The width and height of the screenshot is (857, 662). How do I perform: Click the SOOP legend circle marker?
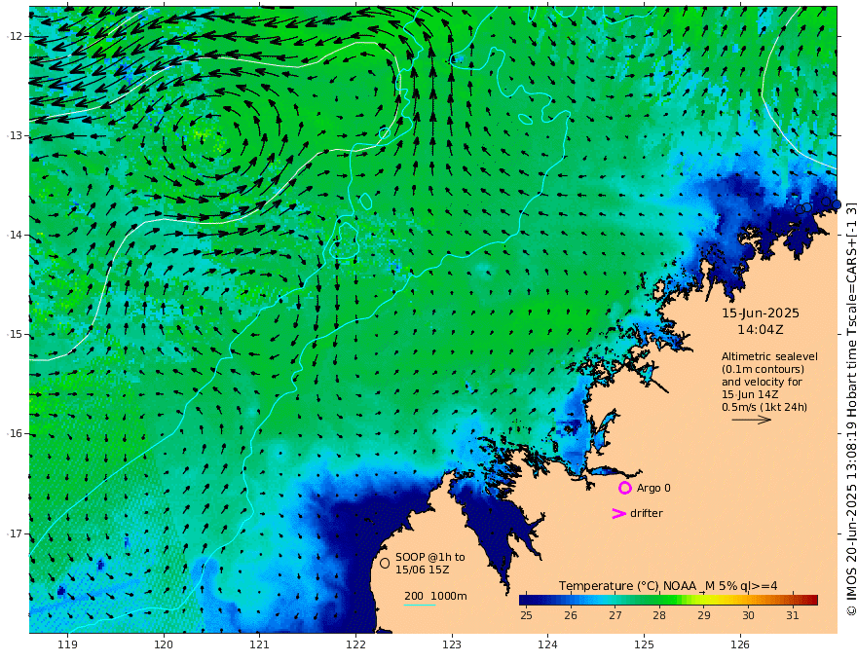pos(385,563)
